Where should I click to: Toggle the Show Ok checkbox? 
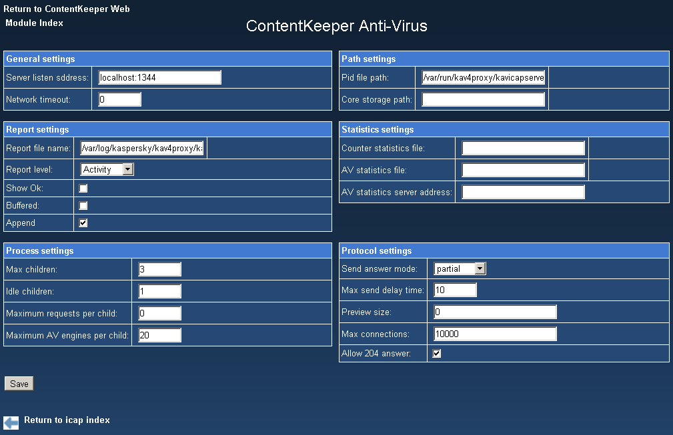coord(83,188)
